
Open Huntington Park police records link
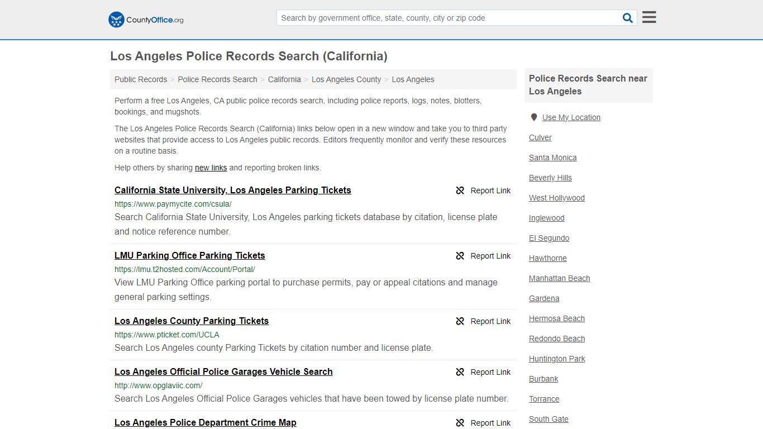[557, 359]
